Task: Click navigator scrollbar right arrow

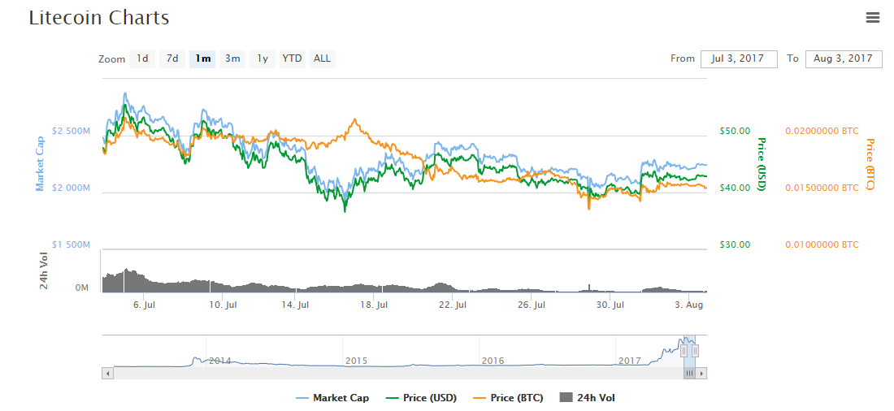Action: pyautogui.click(x=701, y=374)
